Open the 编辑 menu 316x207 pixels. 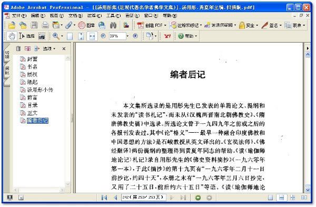pyautogui.click(x=38, y=15)
